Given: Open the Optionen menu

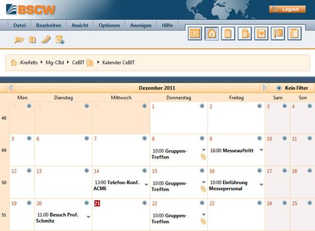Looking at the screenshot, I should click(x=109, y=26).
